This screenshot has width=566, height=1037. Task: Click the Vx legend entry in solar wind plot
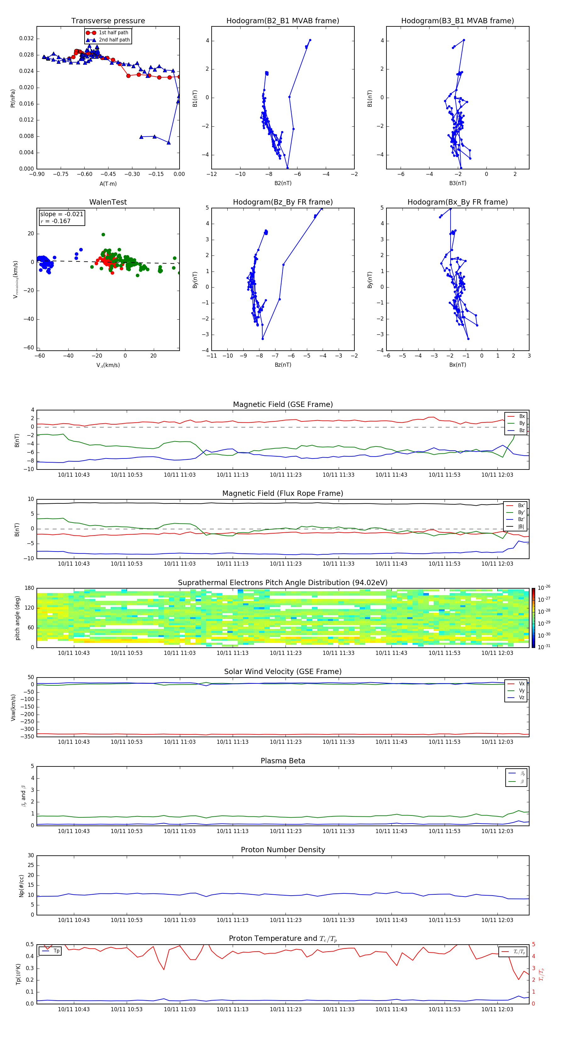pos(516,683)
